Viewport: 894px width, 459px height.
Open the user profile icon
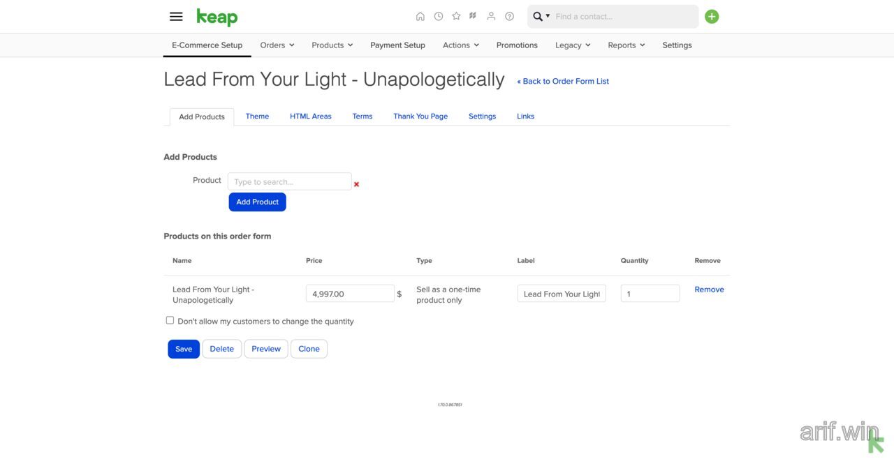[490, 15]
